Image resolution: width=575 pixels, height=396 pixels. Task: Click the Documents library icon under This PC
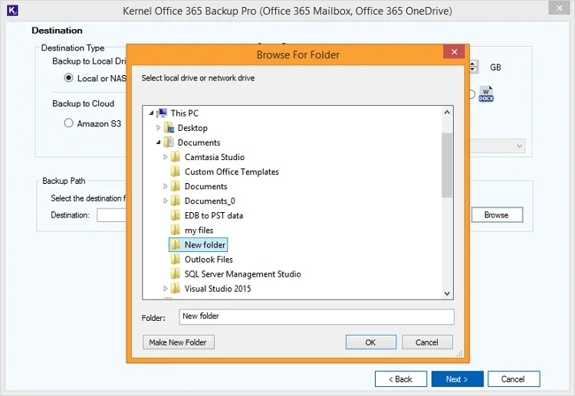169,142
